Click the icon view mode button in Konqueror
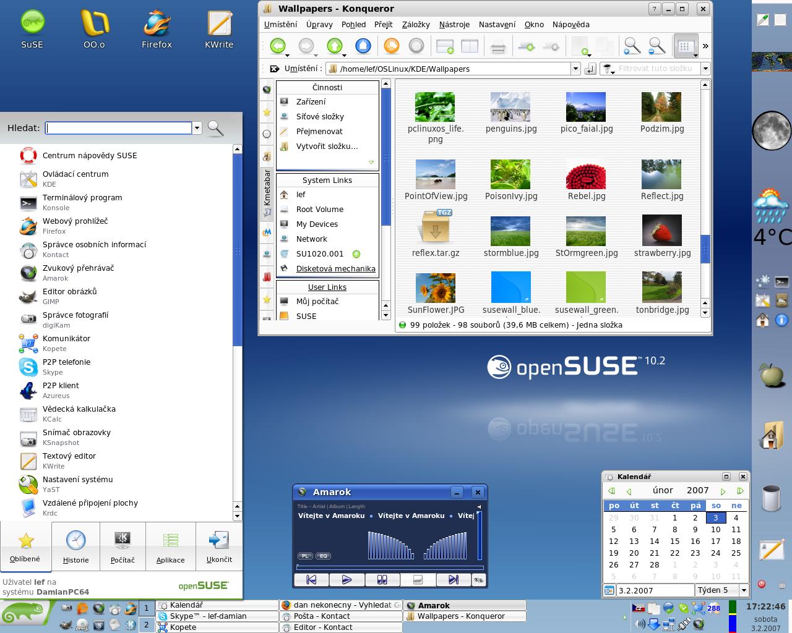Image resolution: width=792 pixels, height=633 pixels. pyautogui.click(x=686, y=46)
